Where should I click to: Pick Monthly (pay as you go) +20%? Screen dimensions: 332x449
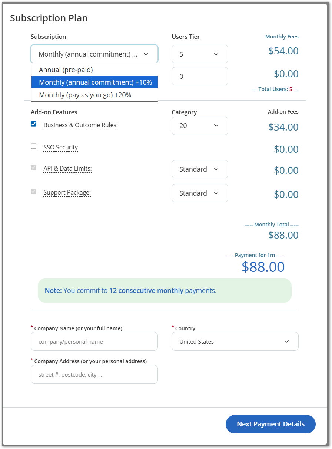tap(85, 95)
